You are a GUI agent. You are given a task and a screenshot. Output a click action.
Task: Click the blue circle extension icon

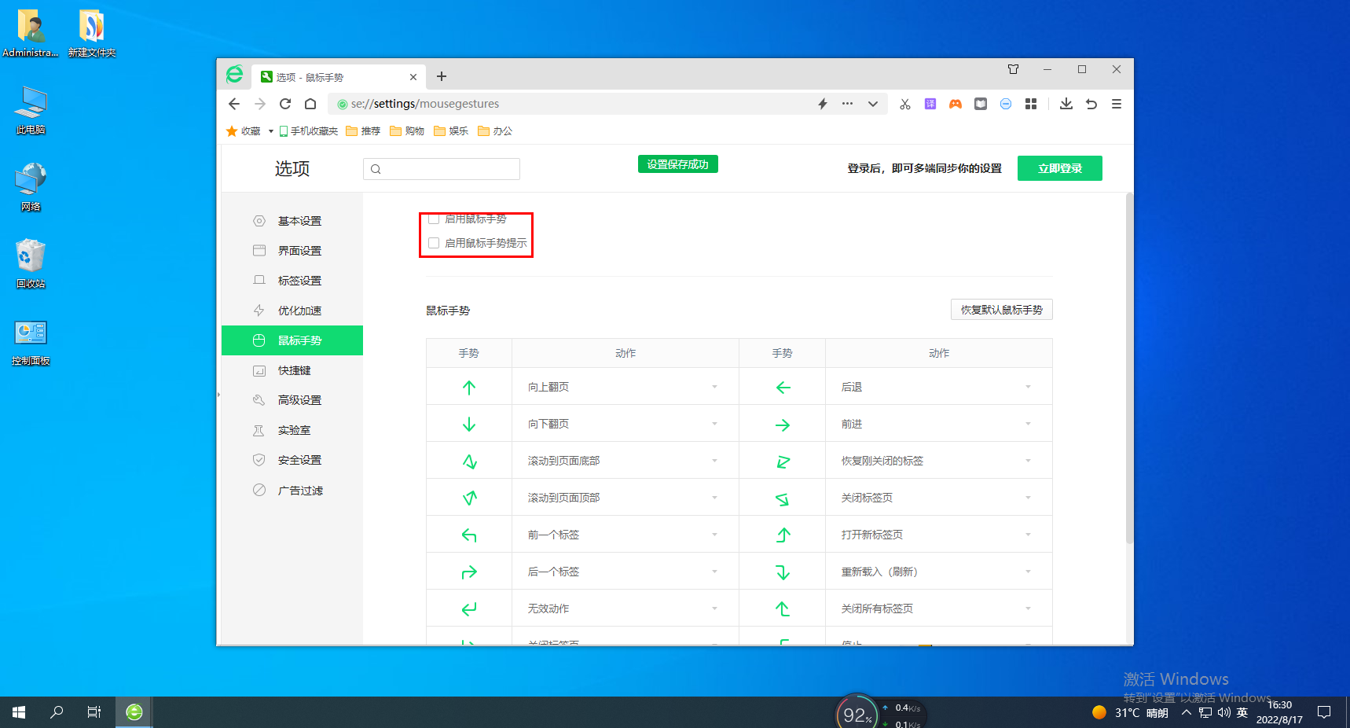click(x=1006, y=104)
